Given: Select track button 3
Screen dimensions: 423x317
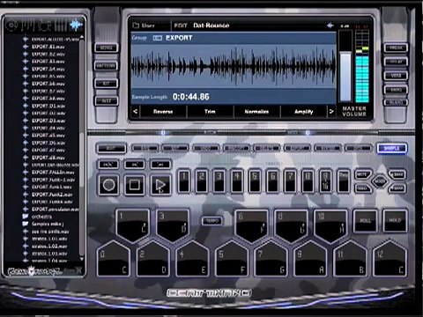Looking at the screenshot, I should (219, 181).
